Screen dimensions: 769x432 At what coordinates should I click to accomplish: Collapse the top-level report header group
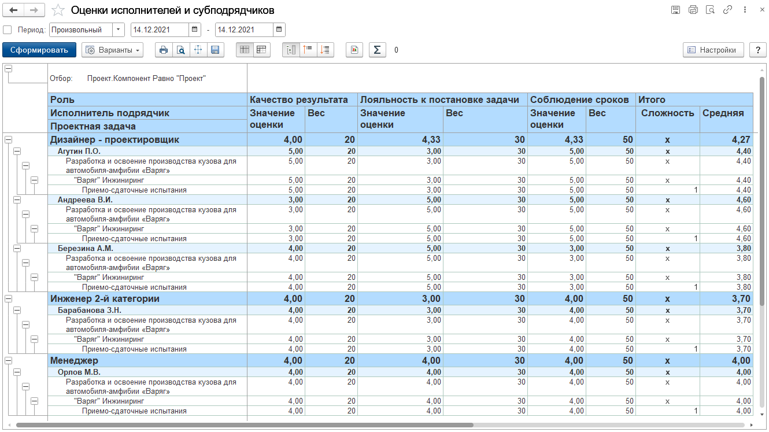(8, 69)
